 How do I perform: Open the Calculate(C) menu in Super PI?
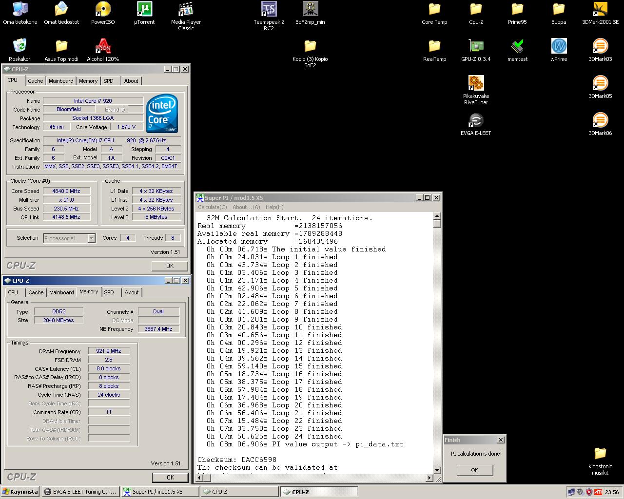(x=213, y=207)
